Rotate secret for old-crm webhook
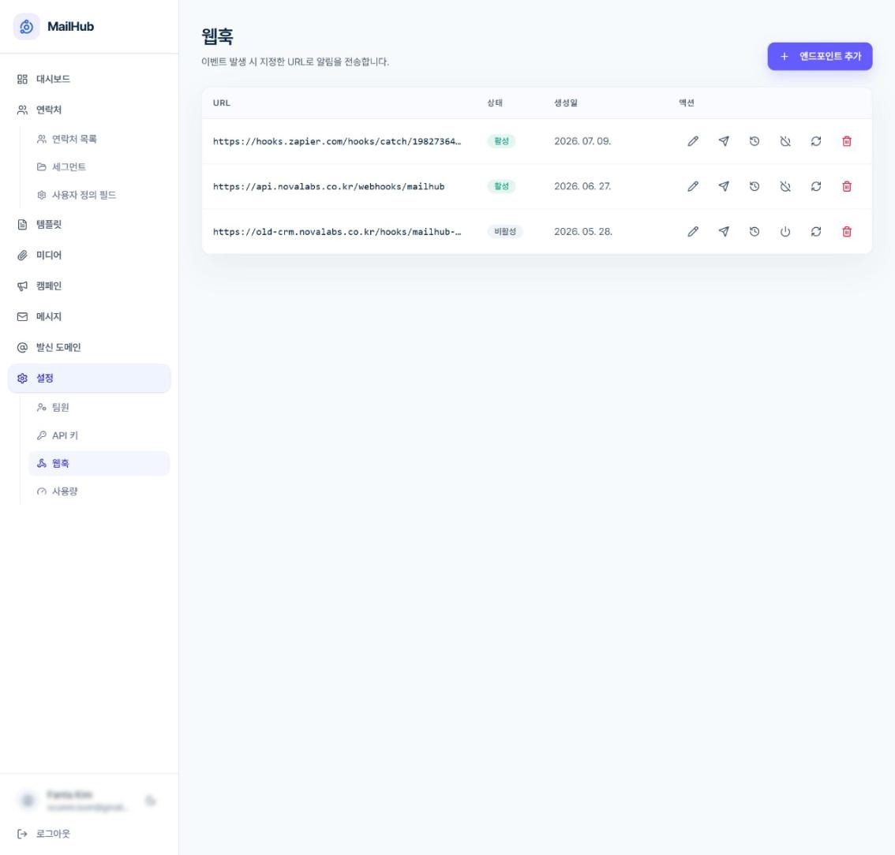This screenshot has width=895, height=855. pos(815,232)
